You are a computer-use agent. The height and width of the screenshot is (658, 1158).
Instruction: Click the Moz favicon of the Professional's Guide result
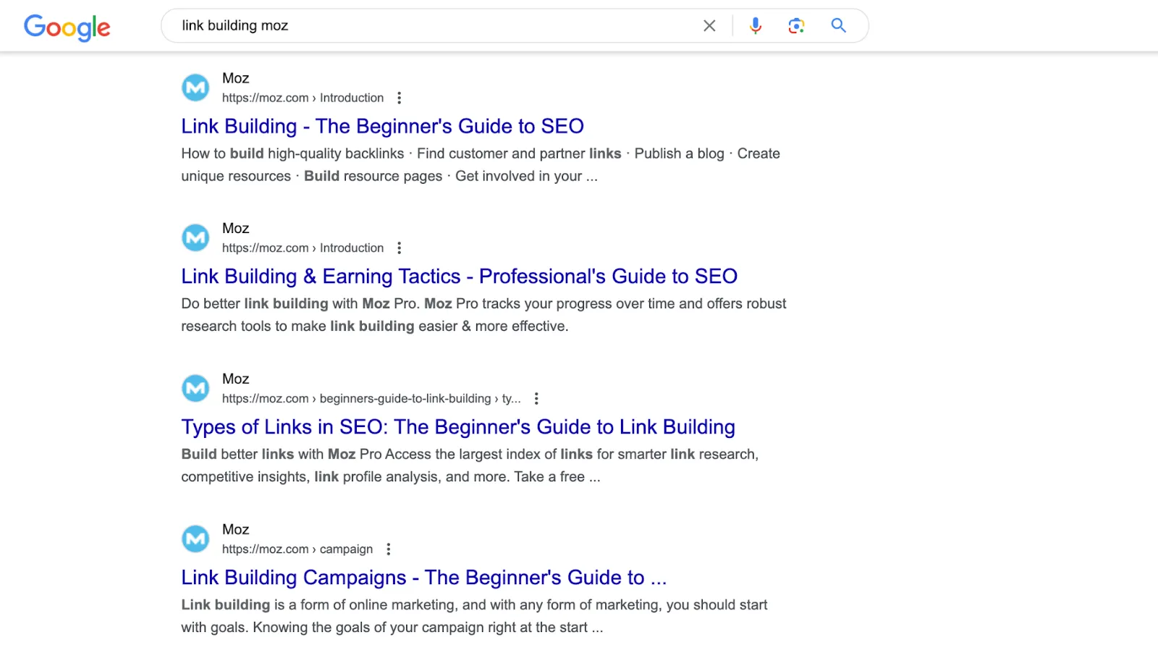coord(195,237)
